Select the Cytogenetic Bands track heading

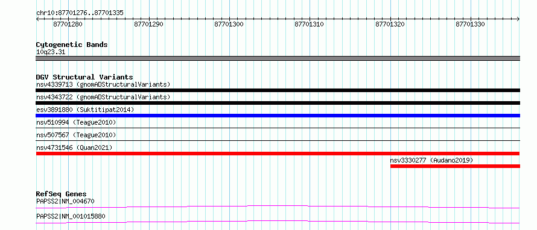[72, 45]
